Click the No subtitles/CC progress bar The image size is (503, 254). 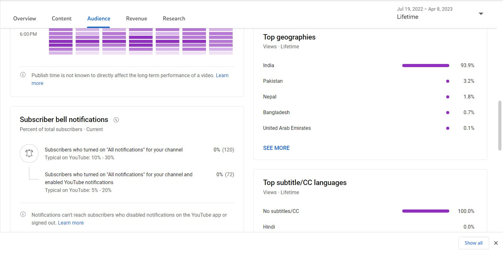[x=425, y=211]
